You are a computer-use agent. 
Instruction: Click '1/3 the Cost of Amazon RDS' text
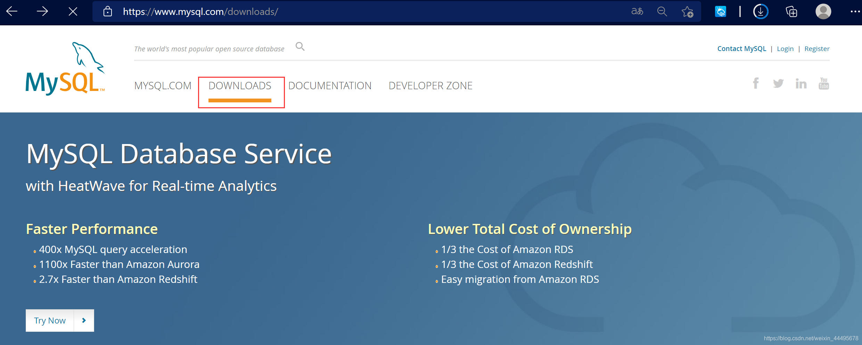[x=507, y=250]
